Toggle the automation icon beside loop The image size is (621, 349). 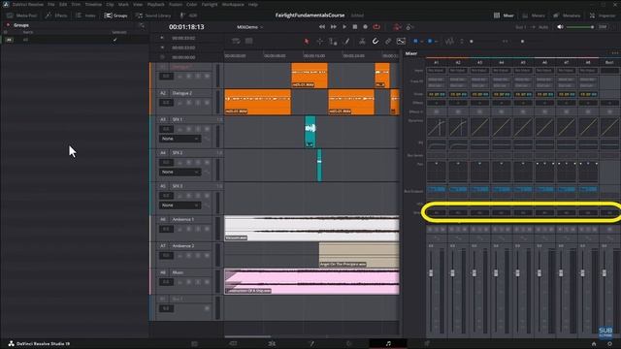(397, 27)
